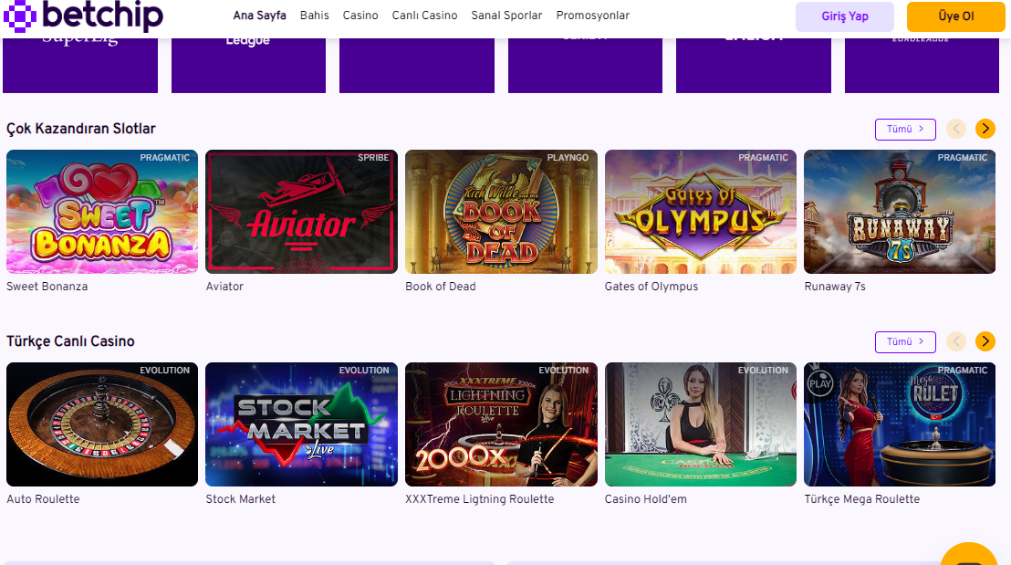Viewport: 1011px width, 565px height.
Task: Open the Ana Sayfa menu item
Action: [259, 16]
